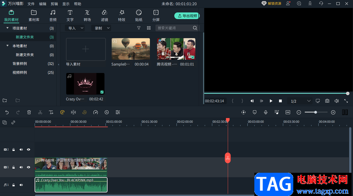Click the speed gauge icon
Viewport: 353px width, 196px height.
96,112
